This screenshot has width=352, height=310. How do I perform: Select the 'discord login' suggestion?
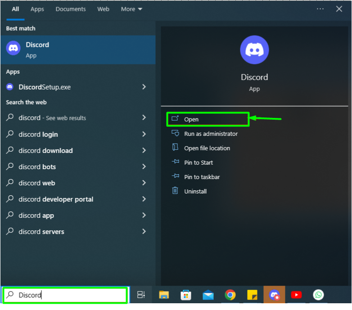78,134
